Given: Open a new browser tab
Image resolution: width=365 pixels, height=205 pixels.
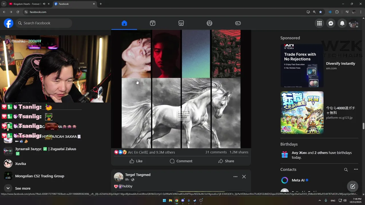Looking at the screenshot, I should [101, 4].
